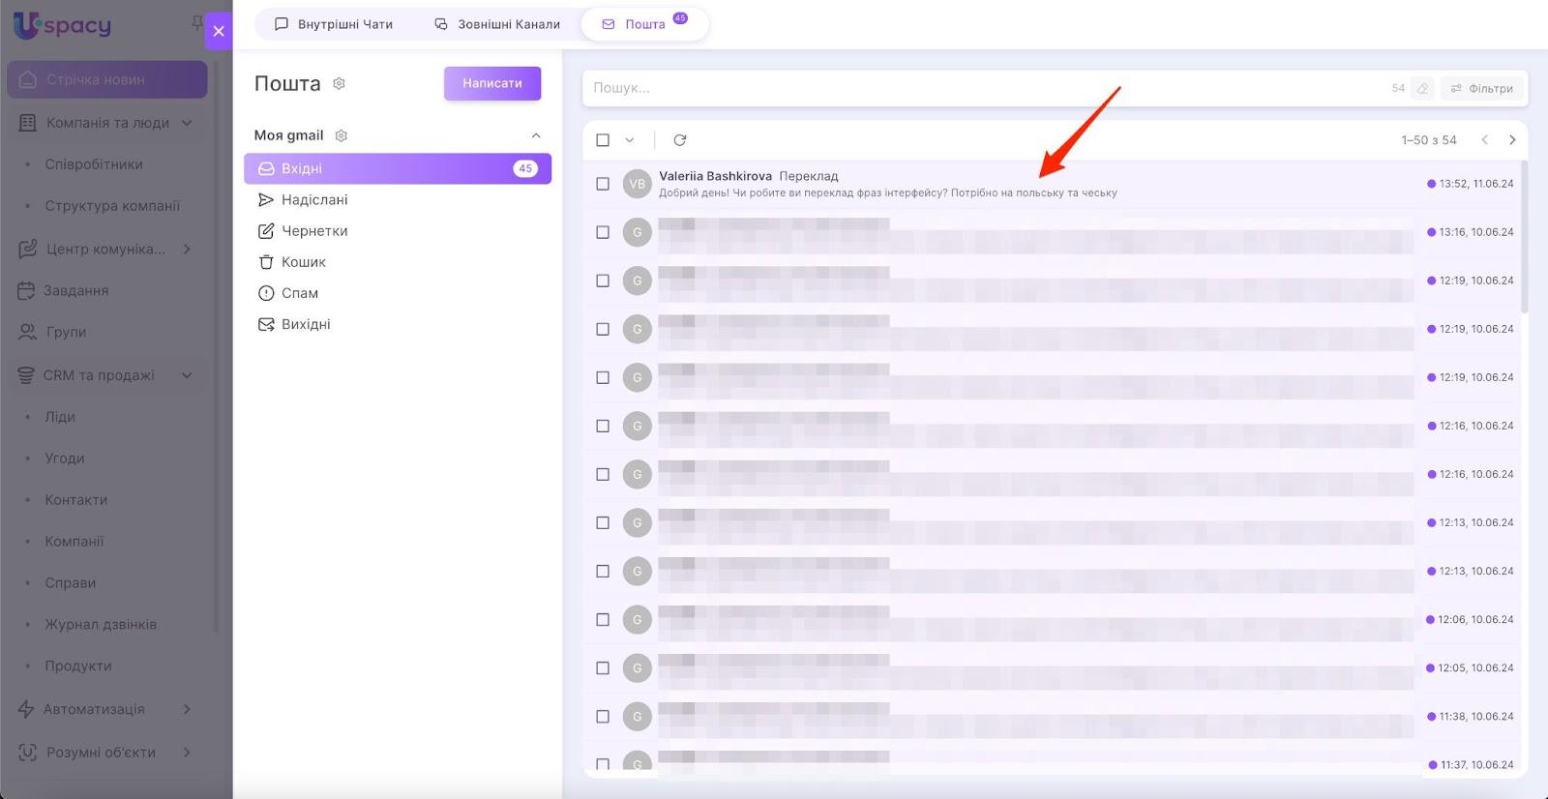Click the G avatar on the 13:16 email

[x=637, y=232]
